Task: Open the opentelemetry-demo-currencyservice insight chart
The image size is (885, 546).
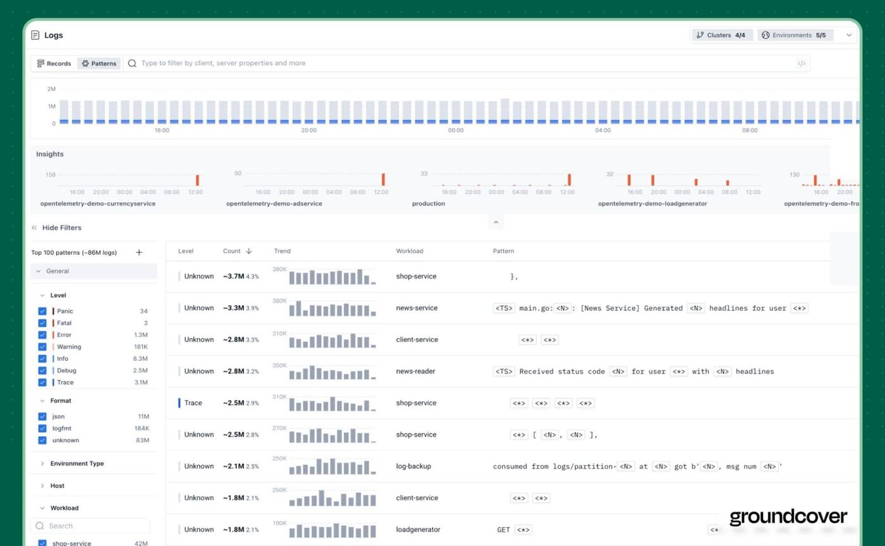Action: pos(123,188)
